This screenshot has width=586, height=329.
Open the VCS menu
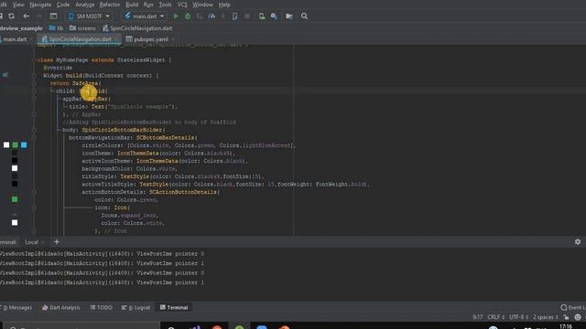pyautogui.click(x=182, y=5)
